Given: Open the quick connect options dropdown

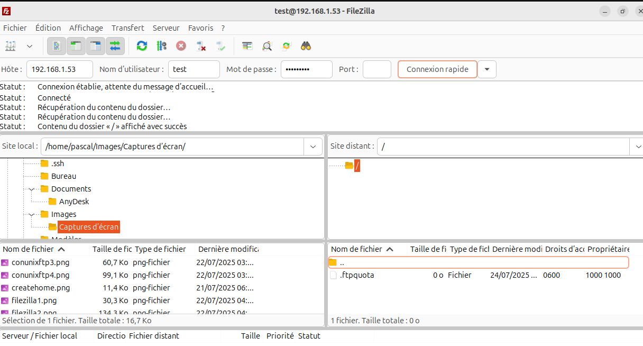Looking at the screenshot, I should click(486, 69).
